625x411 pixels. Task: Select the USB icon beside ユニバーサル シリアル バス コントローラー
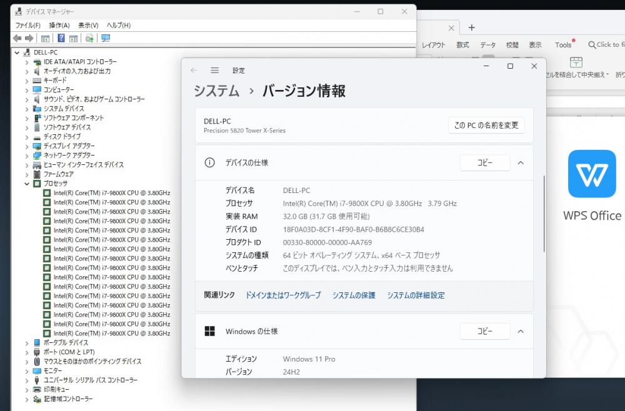pyautogui.click(x=37, y=380)
